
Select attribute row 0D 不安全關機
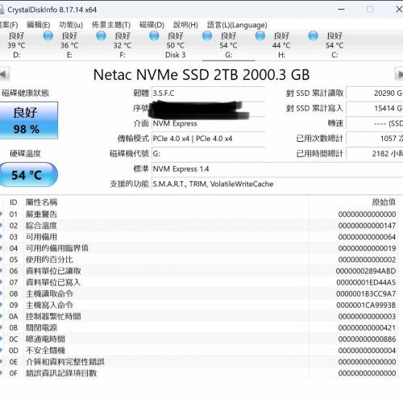tap(199, 351)
